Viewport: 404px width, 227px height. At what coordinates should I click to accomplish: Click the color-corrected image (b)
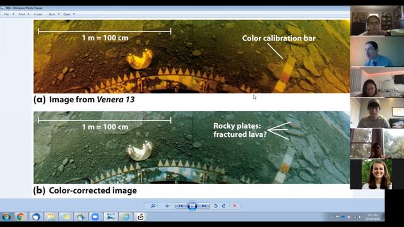192,147
